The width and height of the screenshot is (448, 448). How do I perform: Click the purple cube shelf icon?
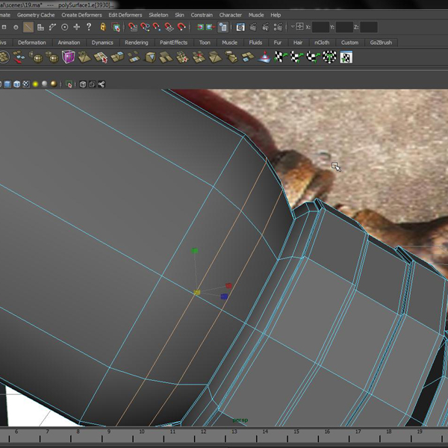(x=68, y=57)
